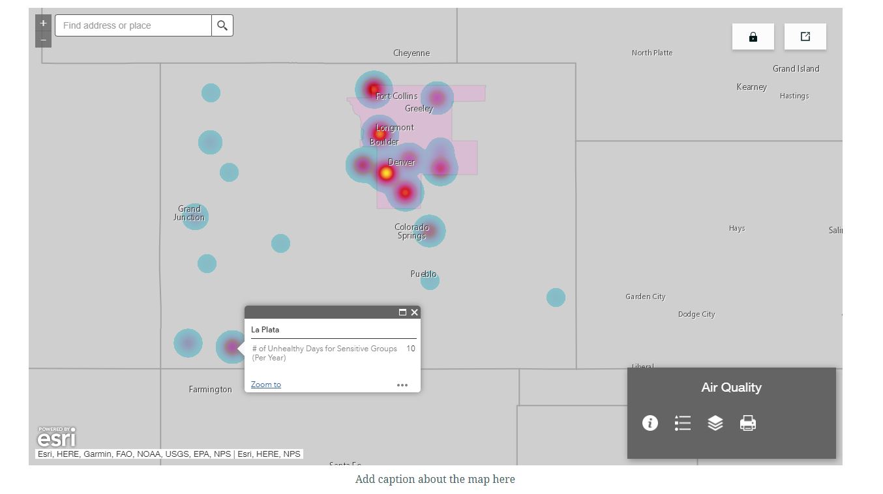Click the Boulder city label
Viewport: 883px width, 494px height.
tap(384, 141)
